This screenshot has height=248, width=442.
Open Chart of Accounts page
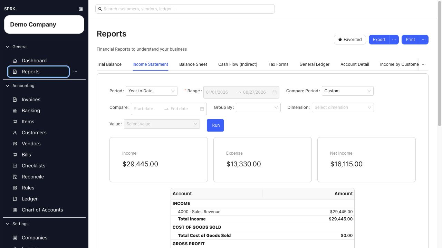[42, 210]
